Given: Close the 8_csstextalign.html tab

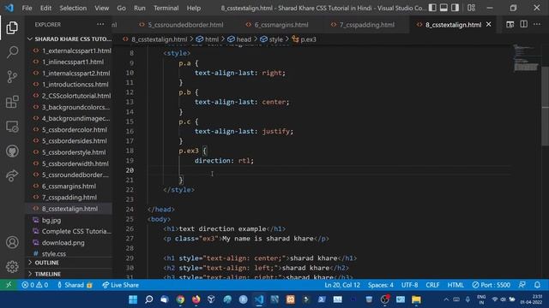Looking at the screenshot, I should (x=489, y=25).
